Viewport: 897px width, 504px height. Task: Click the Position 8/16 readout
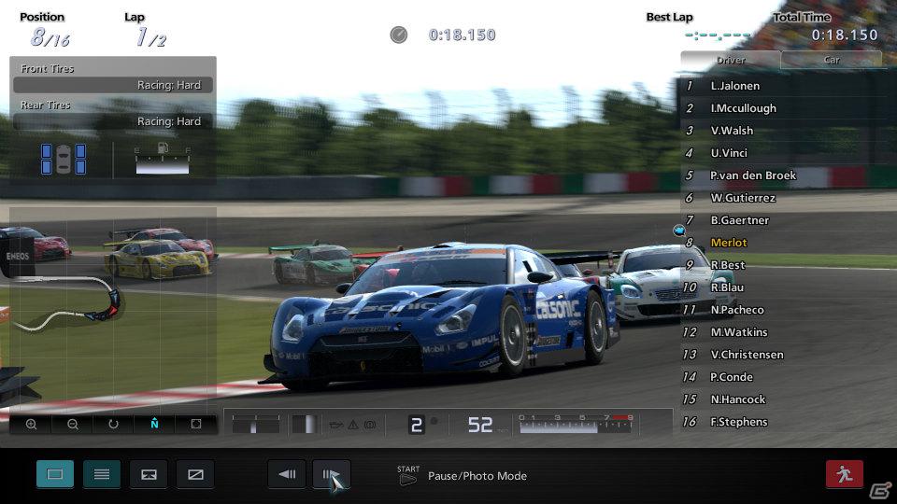click(x=50, y=37)
